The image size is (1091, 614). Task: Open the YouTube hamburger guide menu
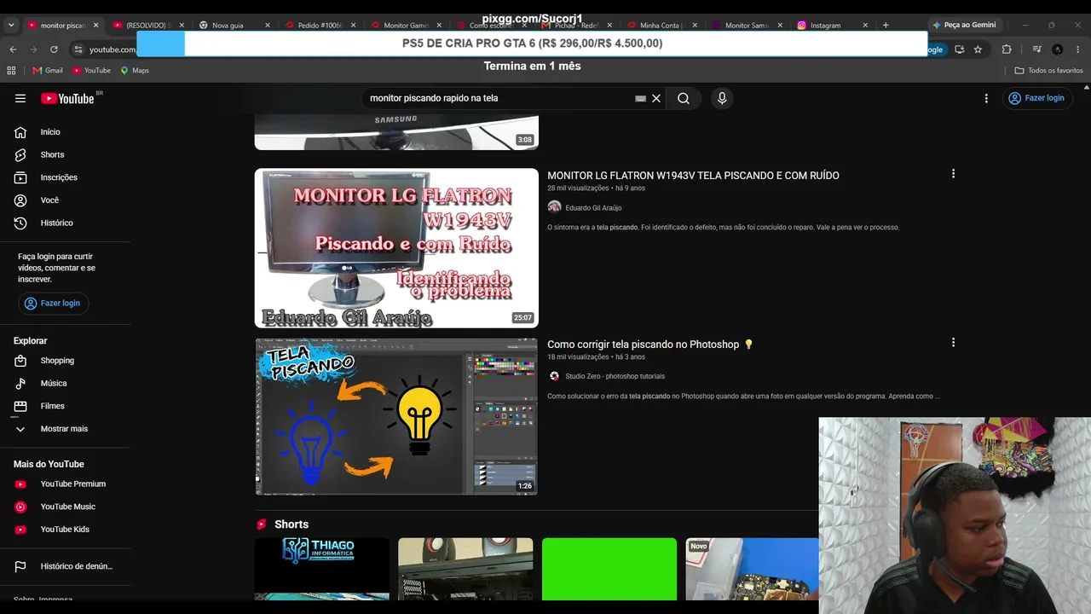tap(20, 98)
